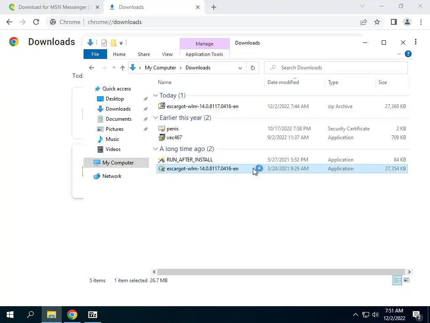The height and width of the screenshot is (323, 430).
Task: Collapse the Today (1) group
Action: (x=155, y=95)
